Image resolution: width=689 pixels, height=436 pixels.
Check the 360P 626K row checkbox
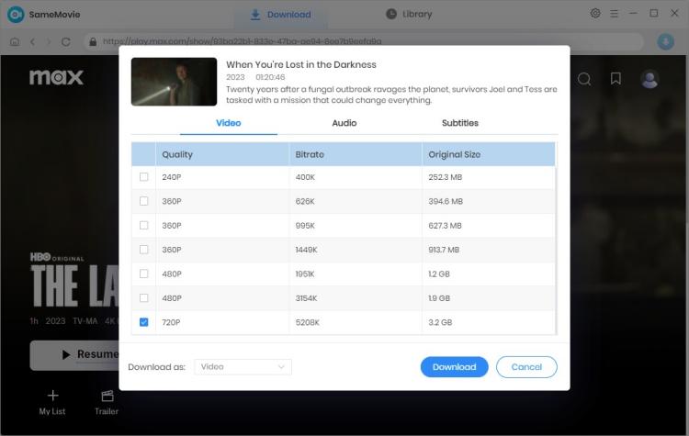[x=143, y=201]
